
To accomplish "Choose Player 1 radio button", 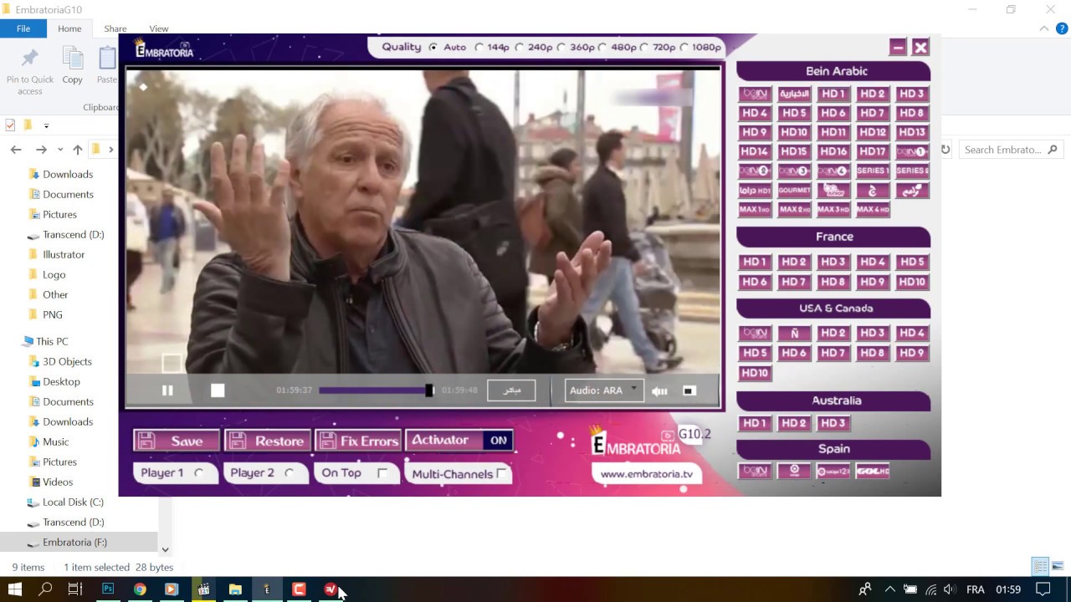I will (x=199, y=473).
